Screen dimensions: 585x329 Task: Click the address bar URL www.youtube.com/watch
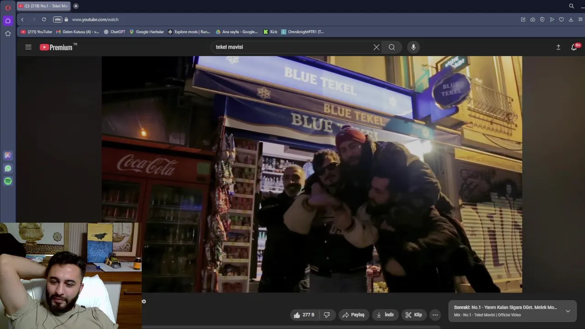(x=95, y=20)
